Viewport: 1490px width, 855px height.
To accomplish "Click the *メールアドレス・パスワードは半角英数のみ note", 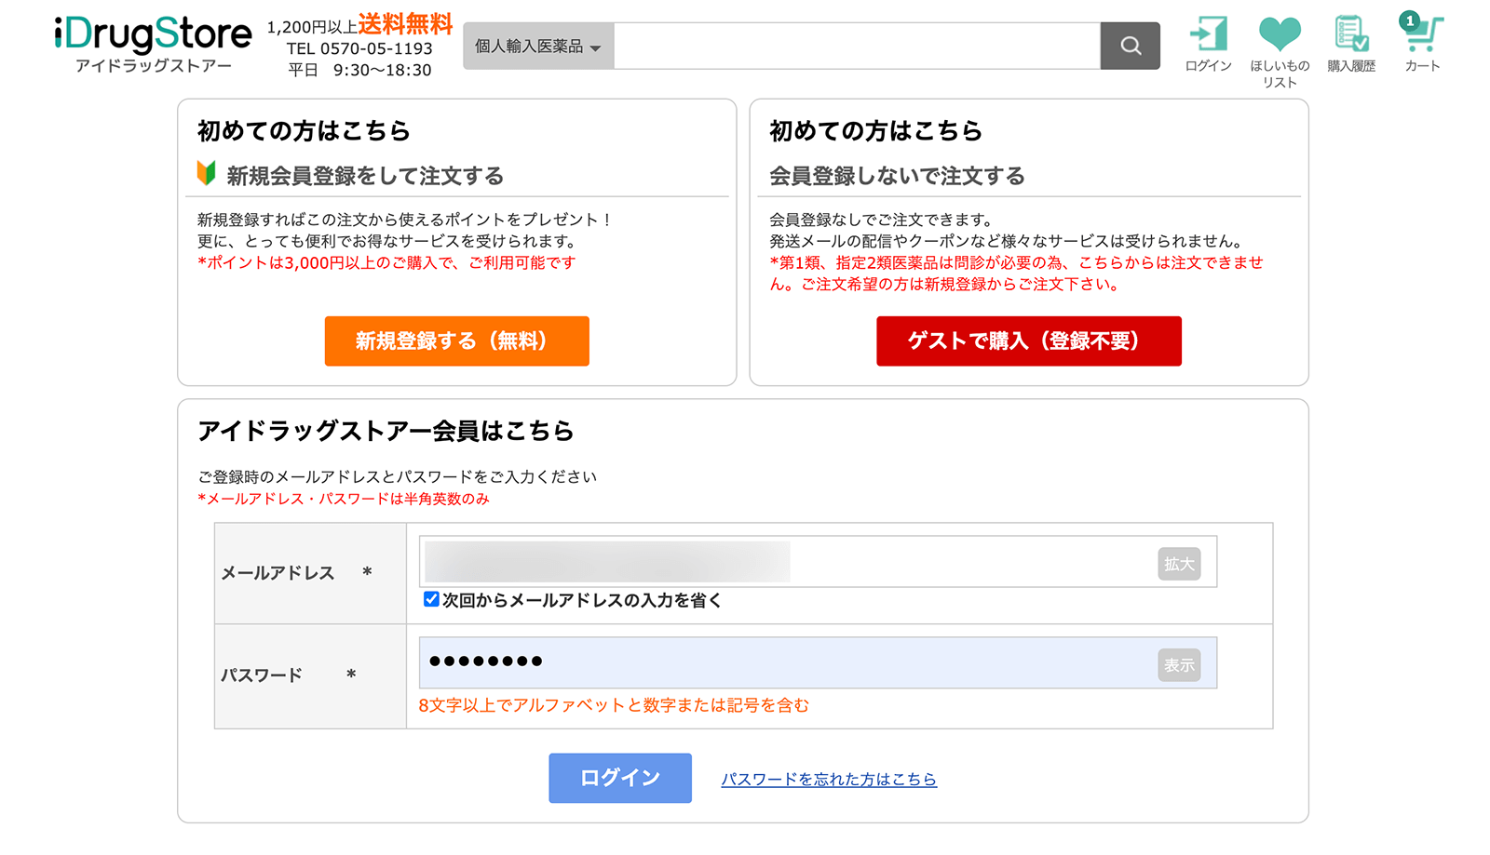I will pyautogui.click(x=344, y=499).
